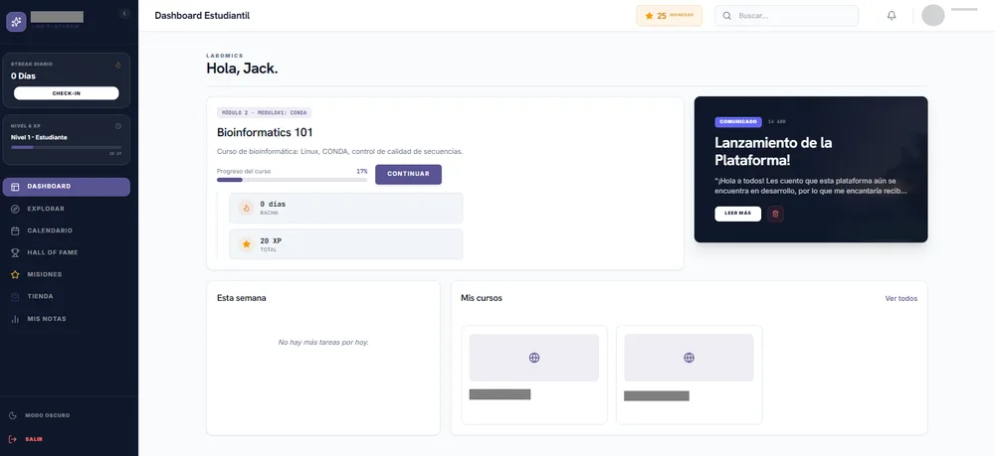Click the star icon in Monedas badge
Image resolution: width=995 pixels, height=456 pixels.
tap(649, 16)
